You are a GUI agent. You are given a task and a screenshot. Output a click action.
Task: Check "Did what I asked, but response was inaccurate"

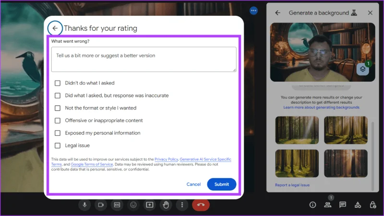tap(58, 96)
